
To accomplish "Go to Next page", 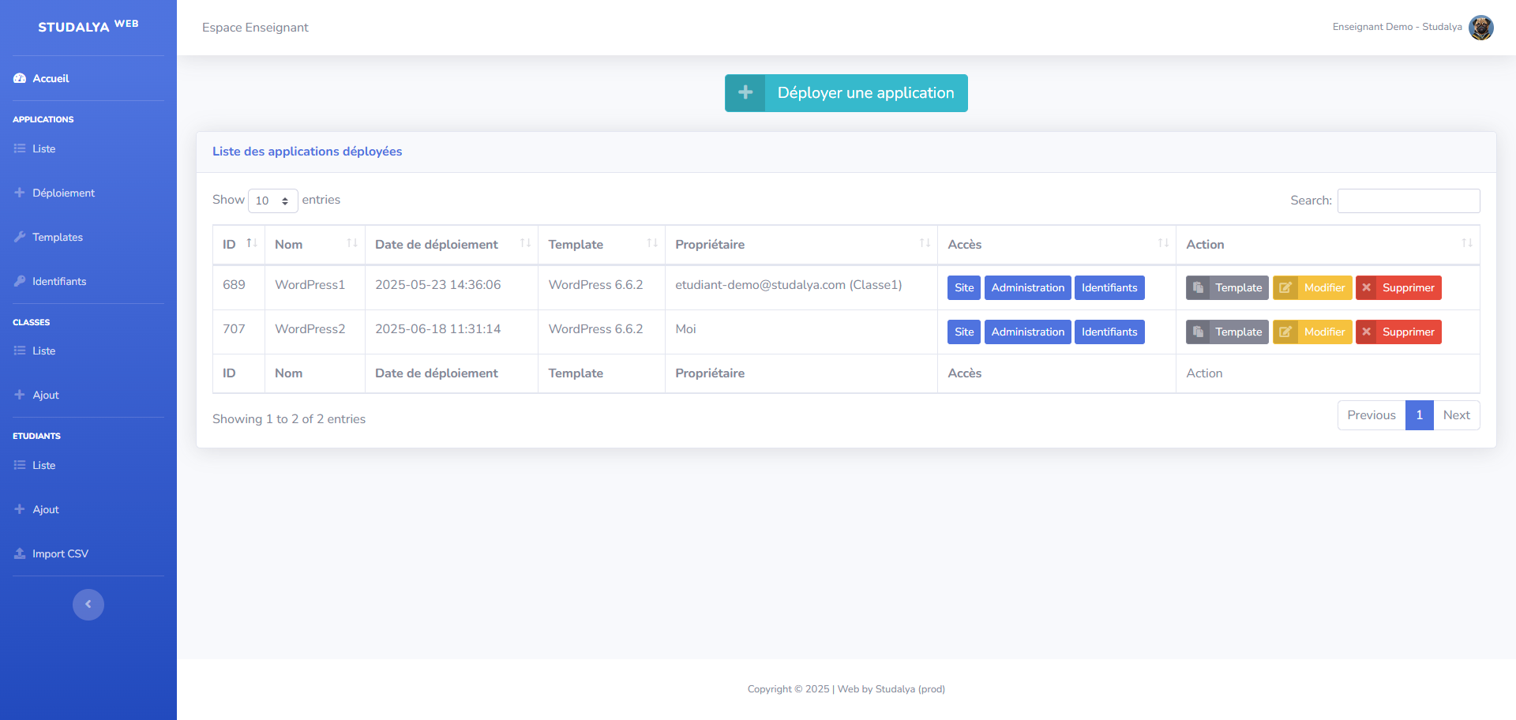I will 1457,415.
